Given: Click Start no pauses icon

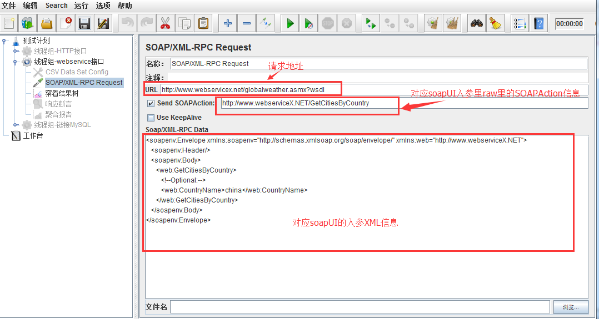Looking at the screenshot, I should pos(309,24).
